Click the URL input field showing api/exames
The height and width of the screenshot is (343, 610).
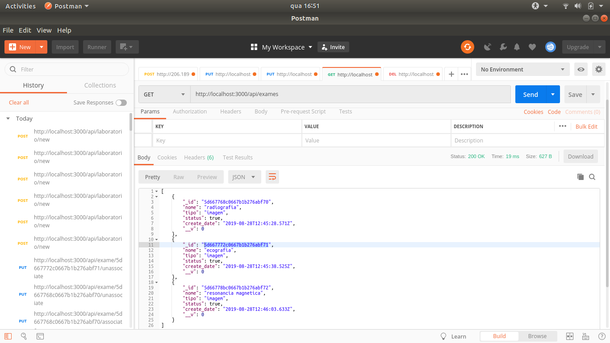[x=313, y=94]
